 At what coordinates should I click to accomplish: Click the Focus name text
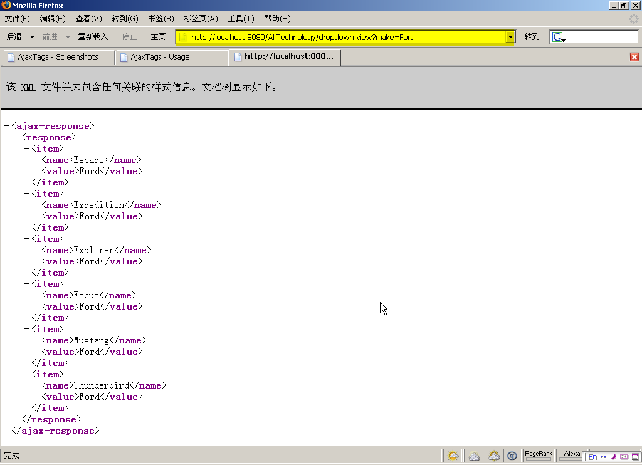click(87, 295)
